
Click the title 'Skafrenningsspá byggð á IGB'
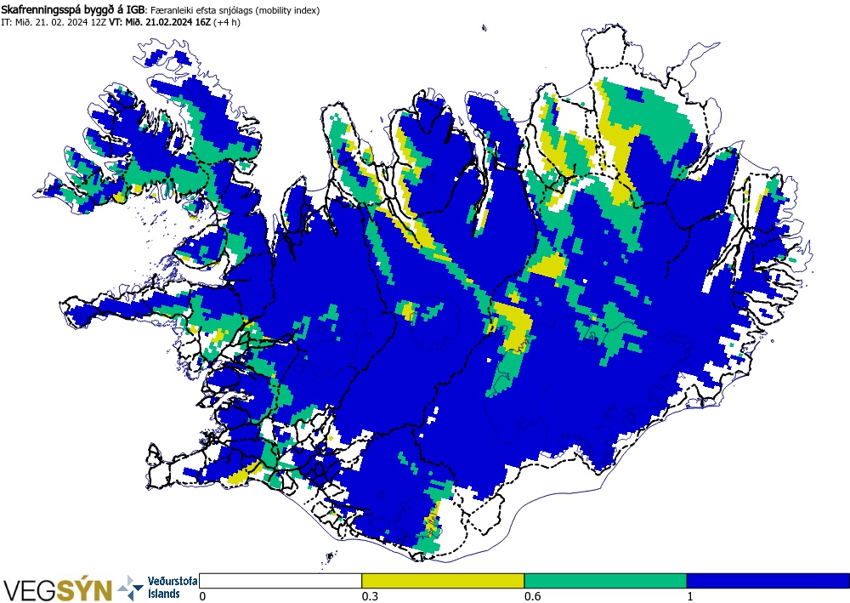[72, 9]
